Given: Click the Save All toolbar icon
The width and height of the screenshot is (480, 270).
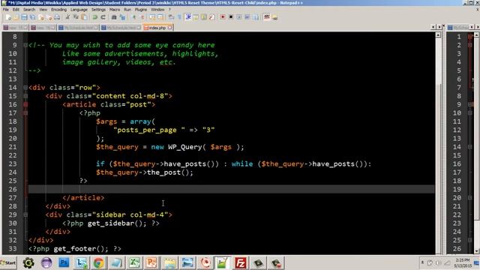Looking at the screenshot, I should click(x=32, y=17).
